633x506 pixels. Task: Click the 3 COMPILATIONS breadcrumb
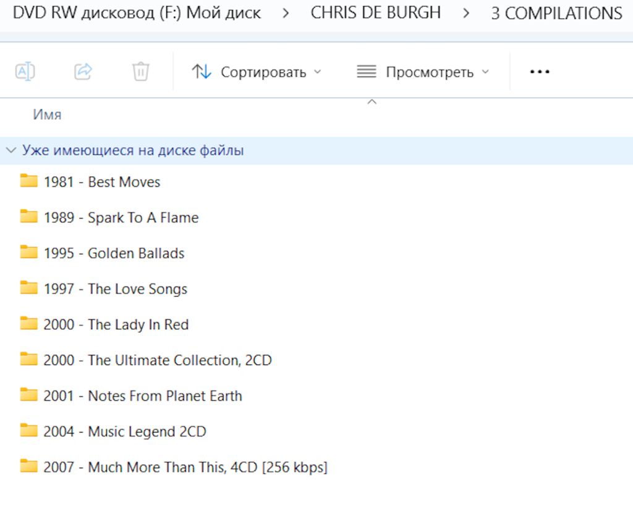[x=557, y=14]
